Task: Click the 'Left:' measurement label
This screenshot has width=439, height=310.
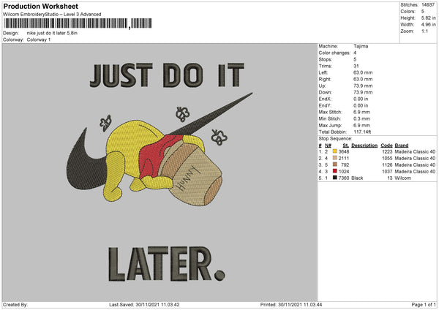Action: pos(323,72)
